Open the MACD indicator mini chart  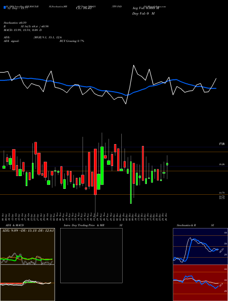(27, 283)
